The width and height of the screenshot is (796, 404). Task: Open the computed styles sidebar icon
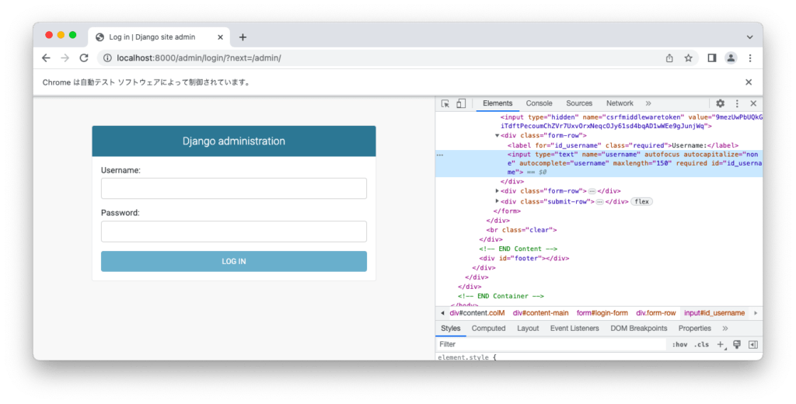pos(752,344)
